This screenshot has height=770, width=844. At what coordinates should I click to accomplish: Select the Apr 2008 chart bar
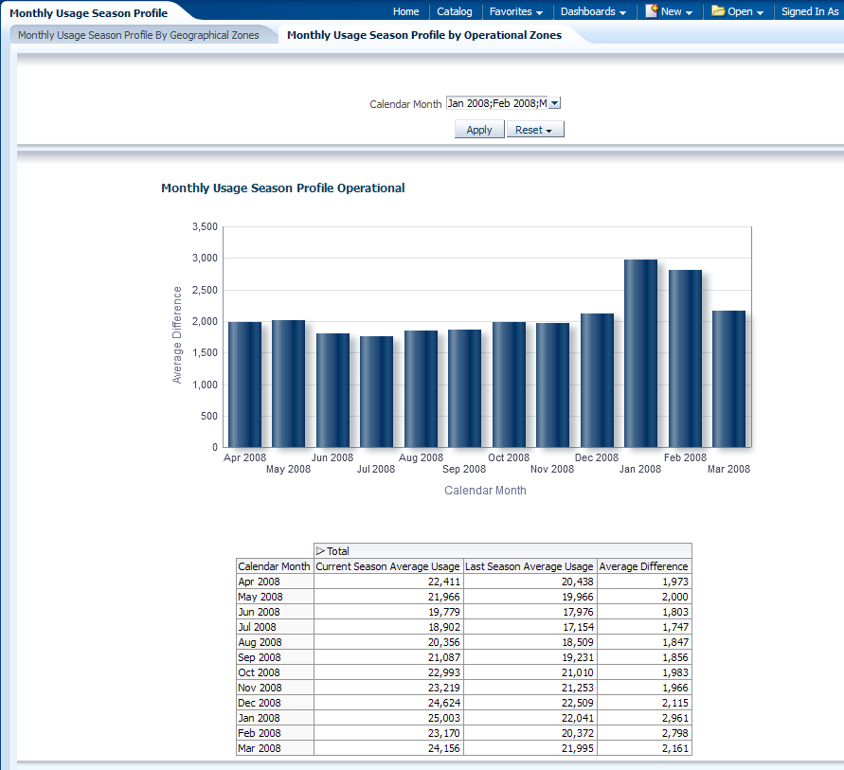[x=245, y=385]
